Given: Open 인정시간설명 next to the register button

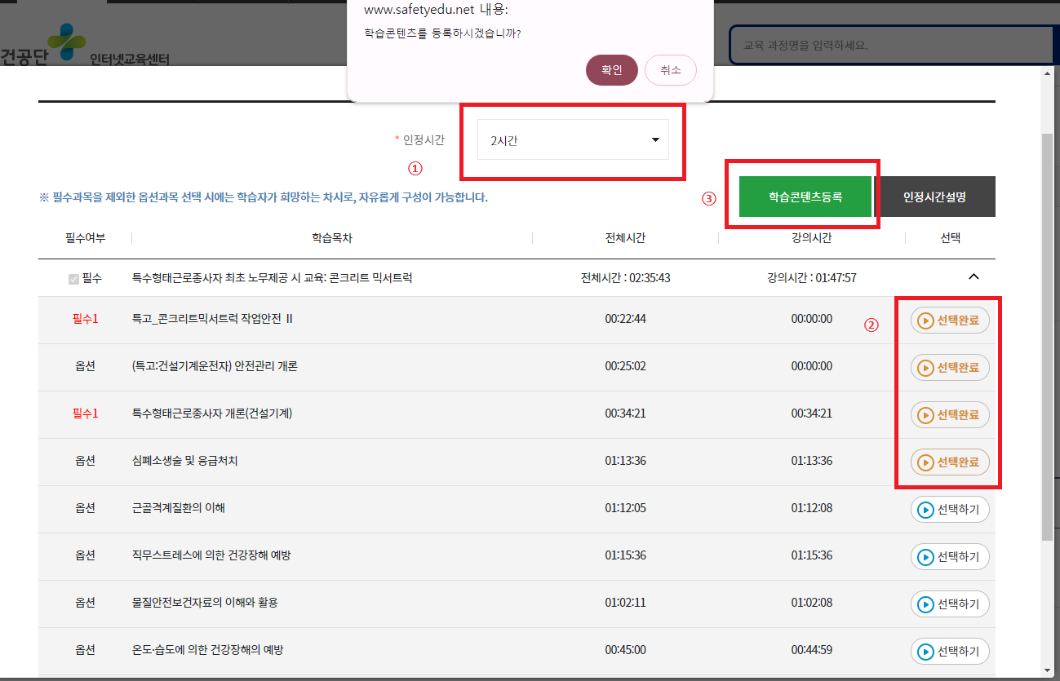Looking at the screenshot, I should [x=937, y=197].
